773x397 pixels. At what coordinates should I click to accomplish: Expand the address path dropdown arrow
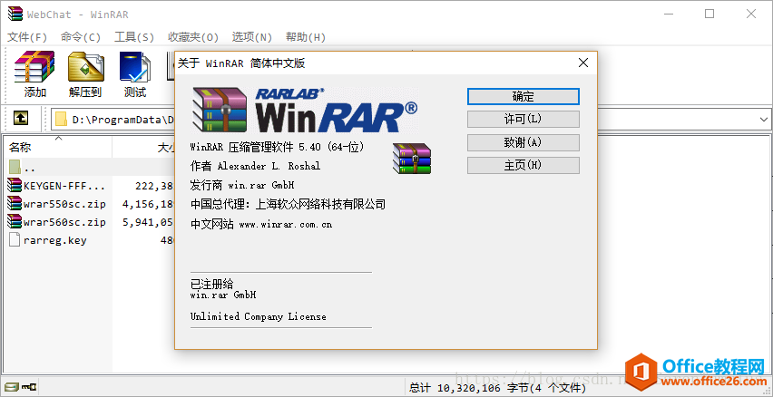click(764, 119)
